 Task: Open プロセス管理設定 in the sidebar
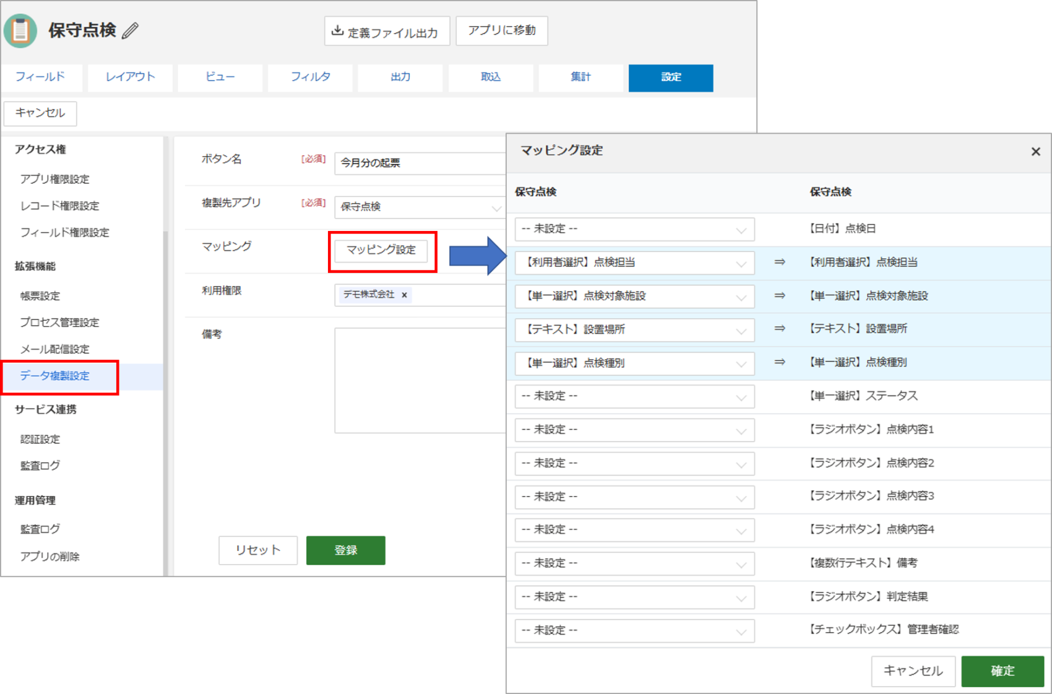point(59,323)
